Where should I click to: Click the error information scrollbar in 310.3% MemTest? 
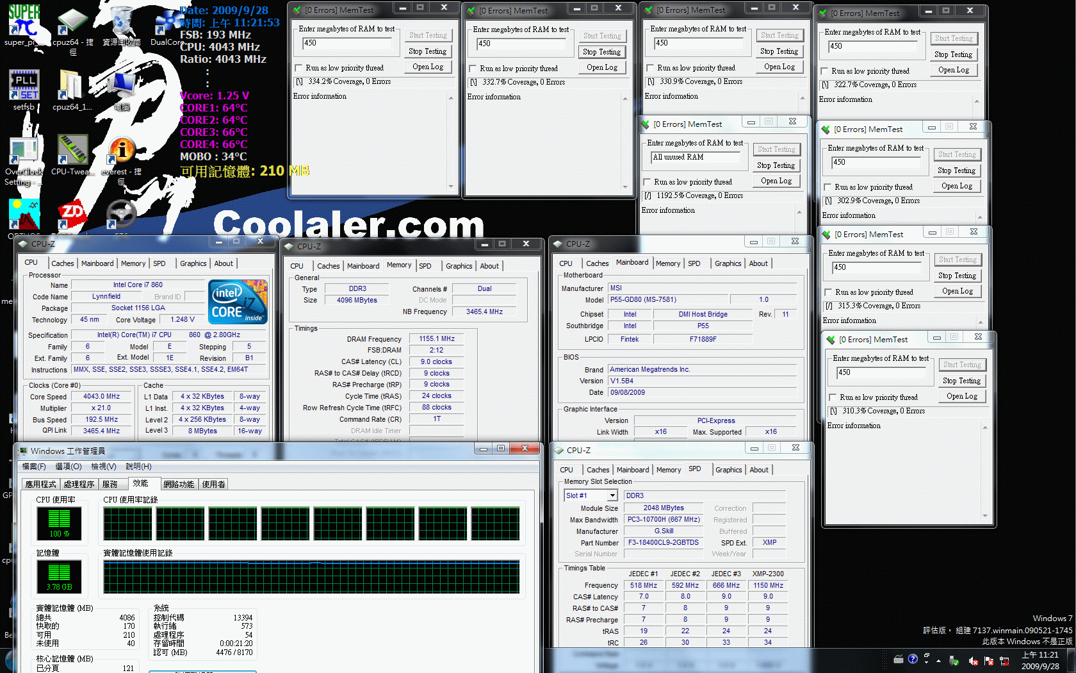[x=985, y=472]
